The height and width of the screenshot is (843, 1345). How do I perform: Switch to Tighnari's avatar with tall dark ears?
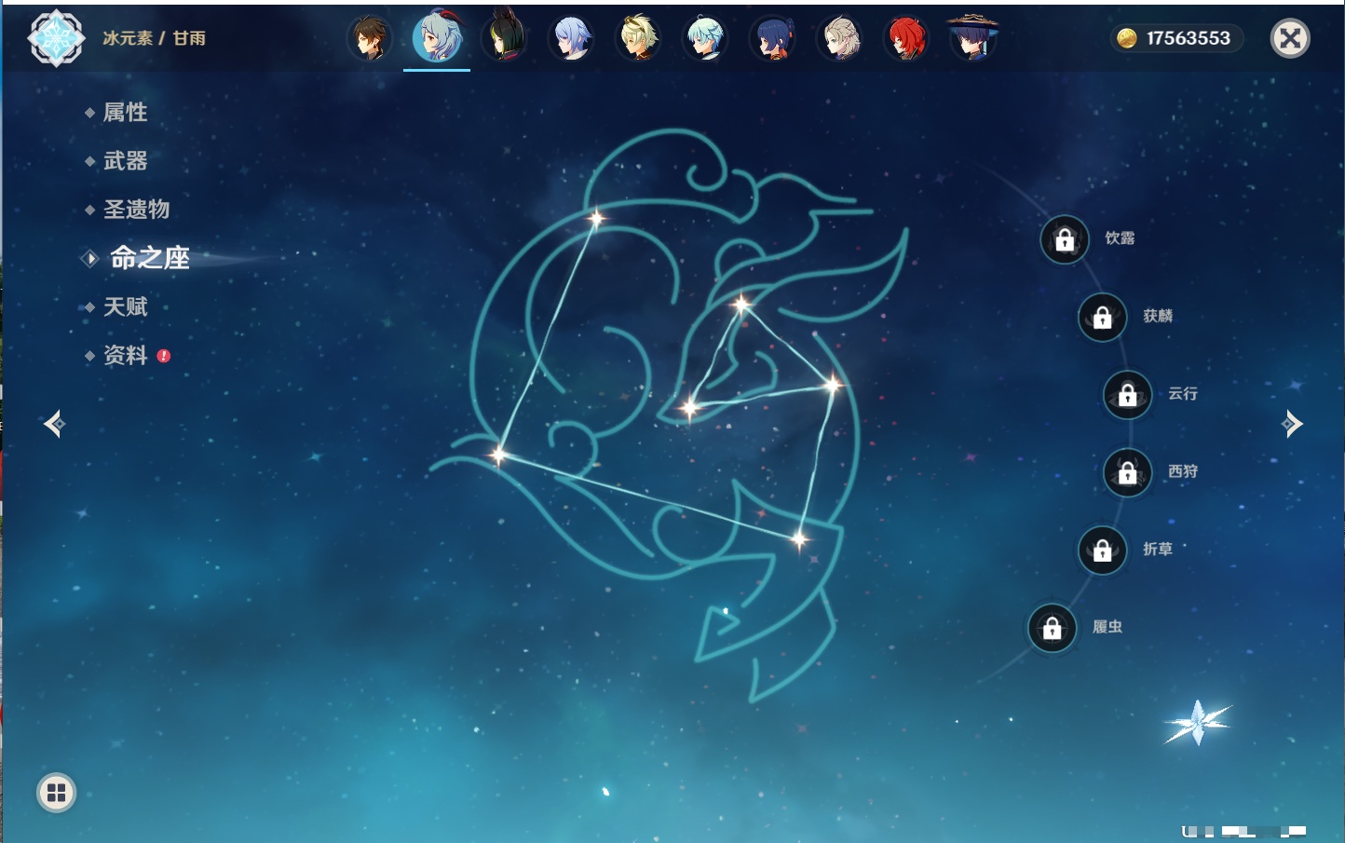[x=504, y=39]
